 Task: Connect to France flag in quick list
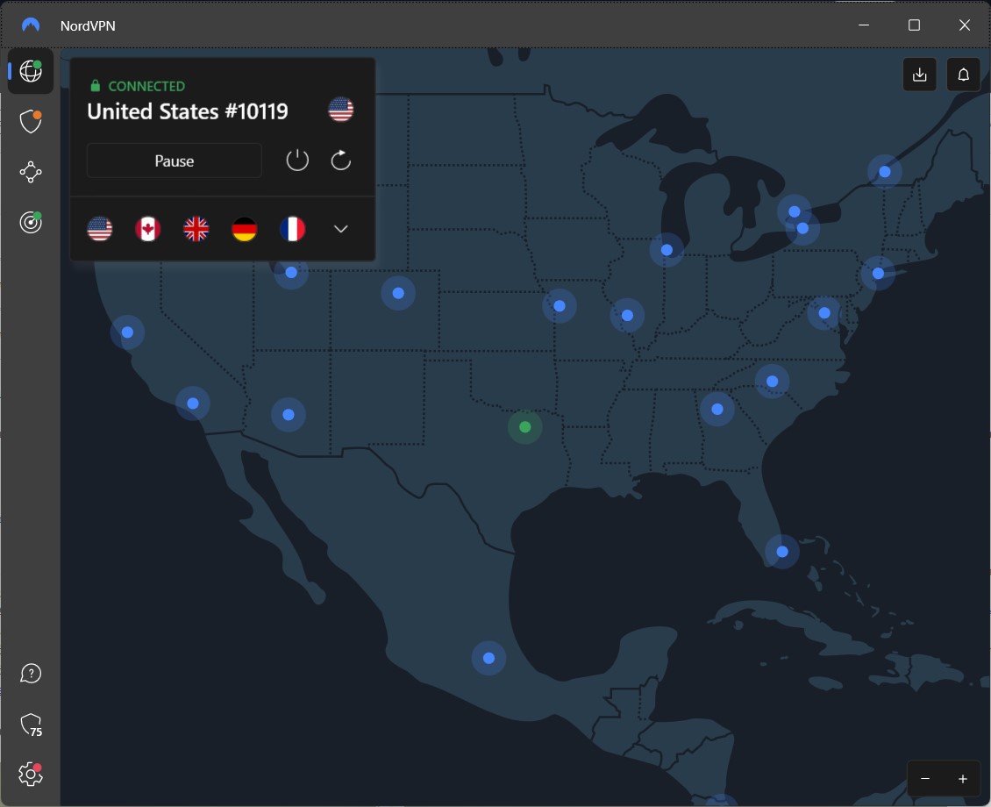pyautogui.click(x=293, y=229)
